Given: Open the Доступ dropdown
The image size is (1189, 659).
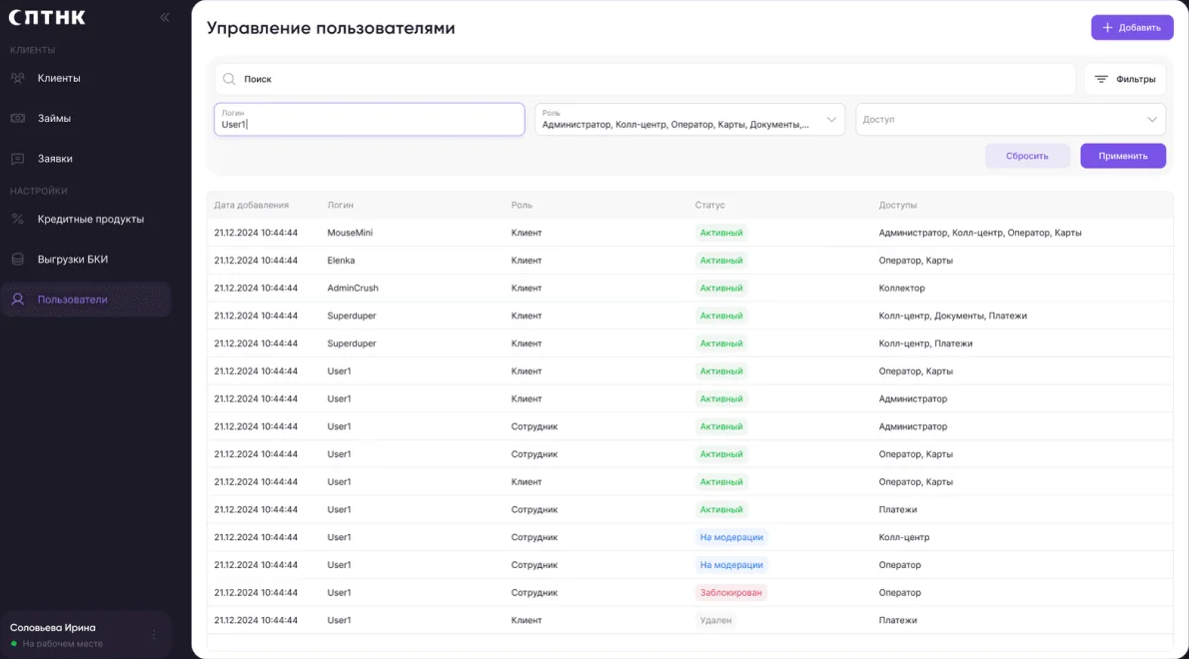Looking at the screenshot, I should point(1010,120).
